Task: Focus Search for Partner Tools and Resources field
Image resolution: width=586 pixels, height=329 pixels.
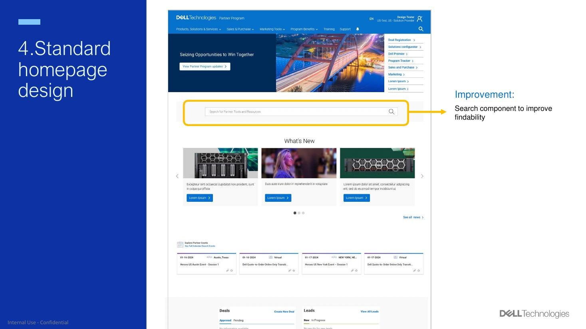Action: point(301,112)
